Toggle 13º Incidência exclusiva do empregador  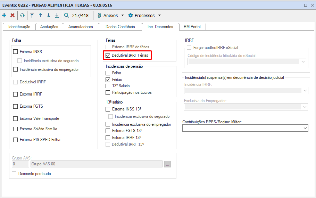(108, 124)
